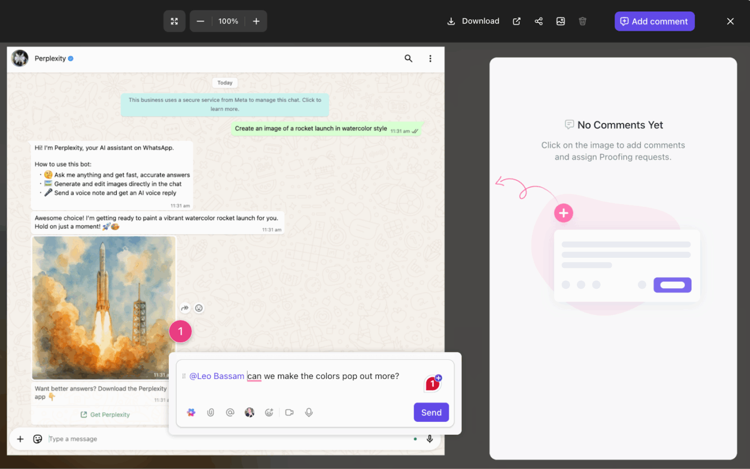
Task: Mention someone using the @ icon
Action: pos(230,412)
